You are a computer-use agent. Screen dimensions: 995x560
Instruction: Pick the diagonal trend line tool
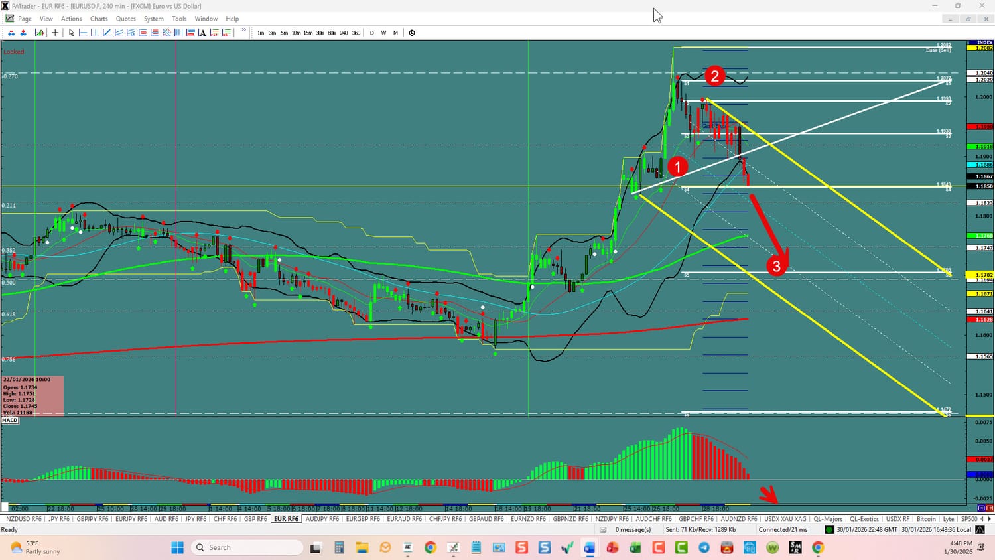tap(107, 33)
